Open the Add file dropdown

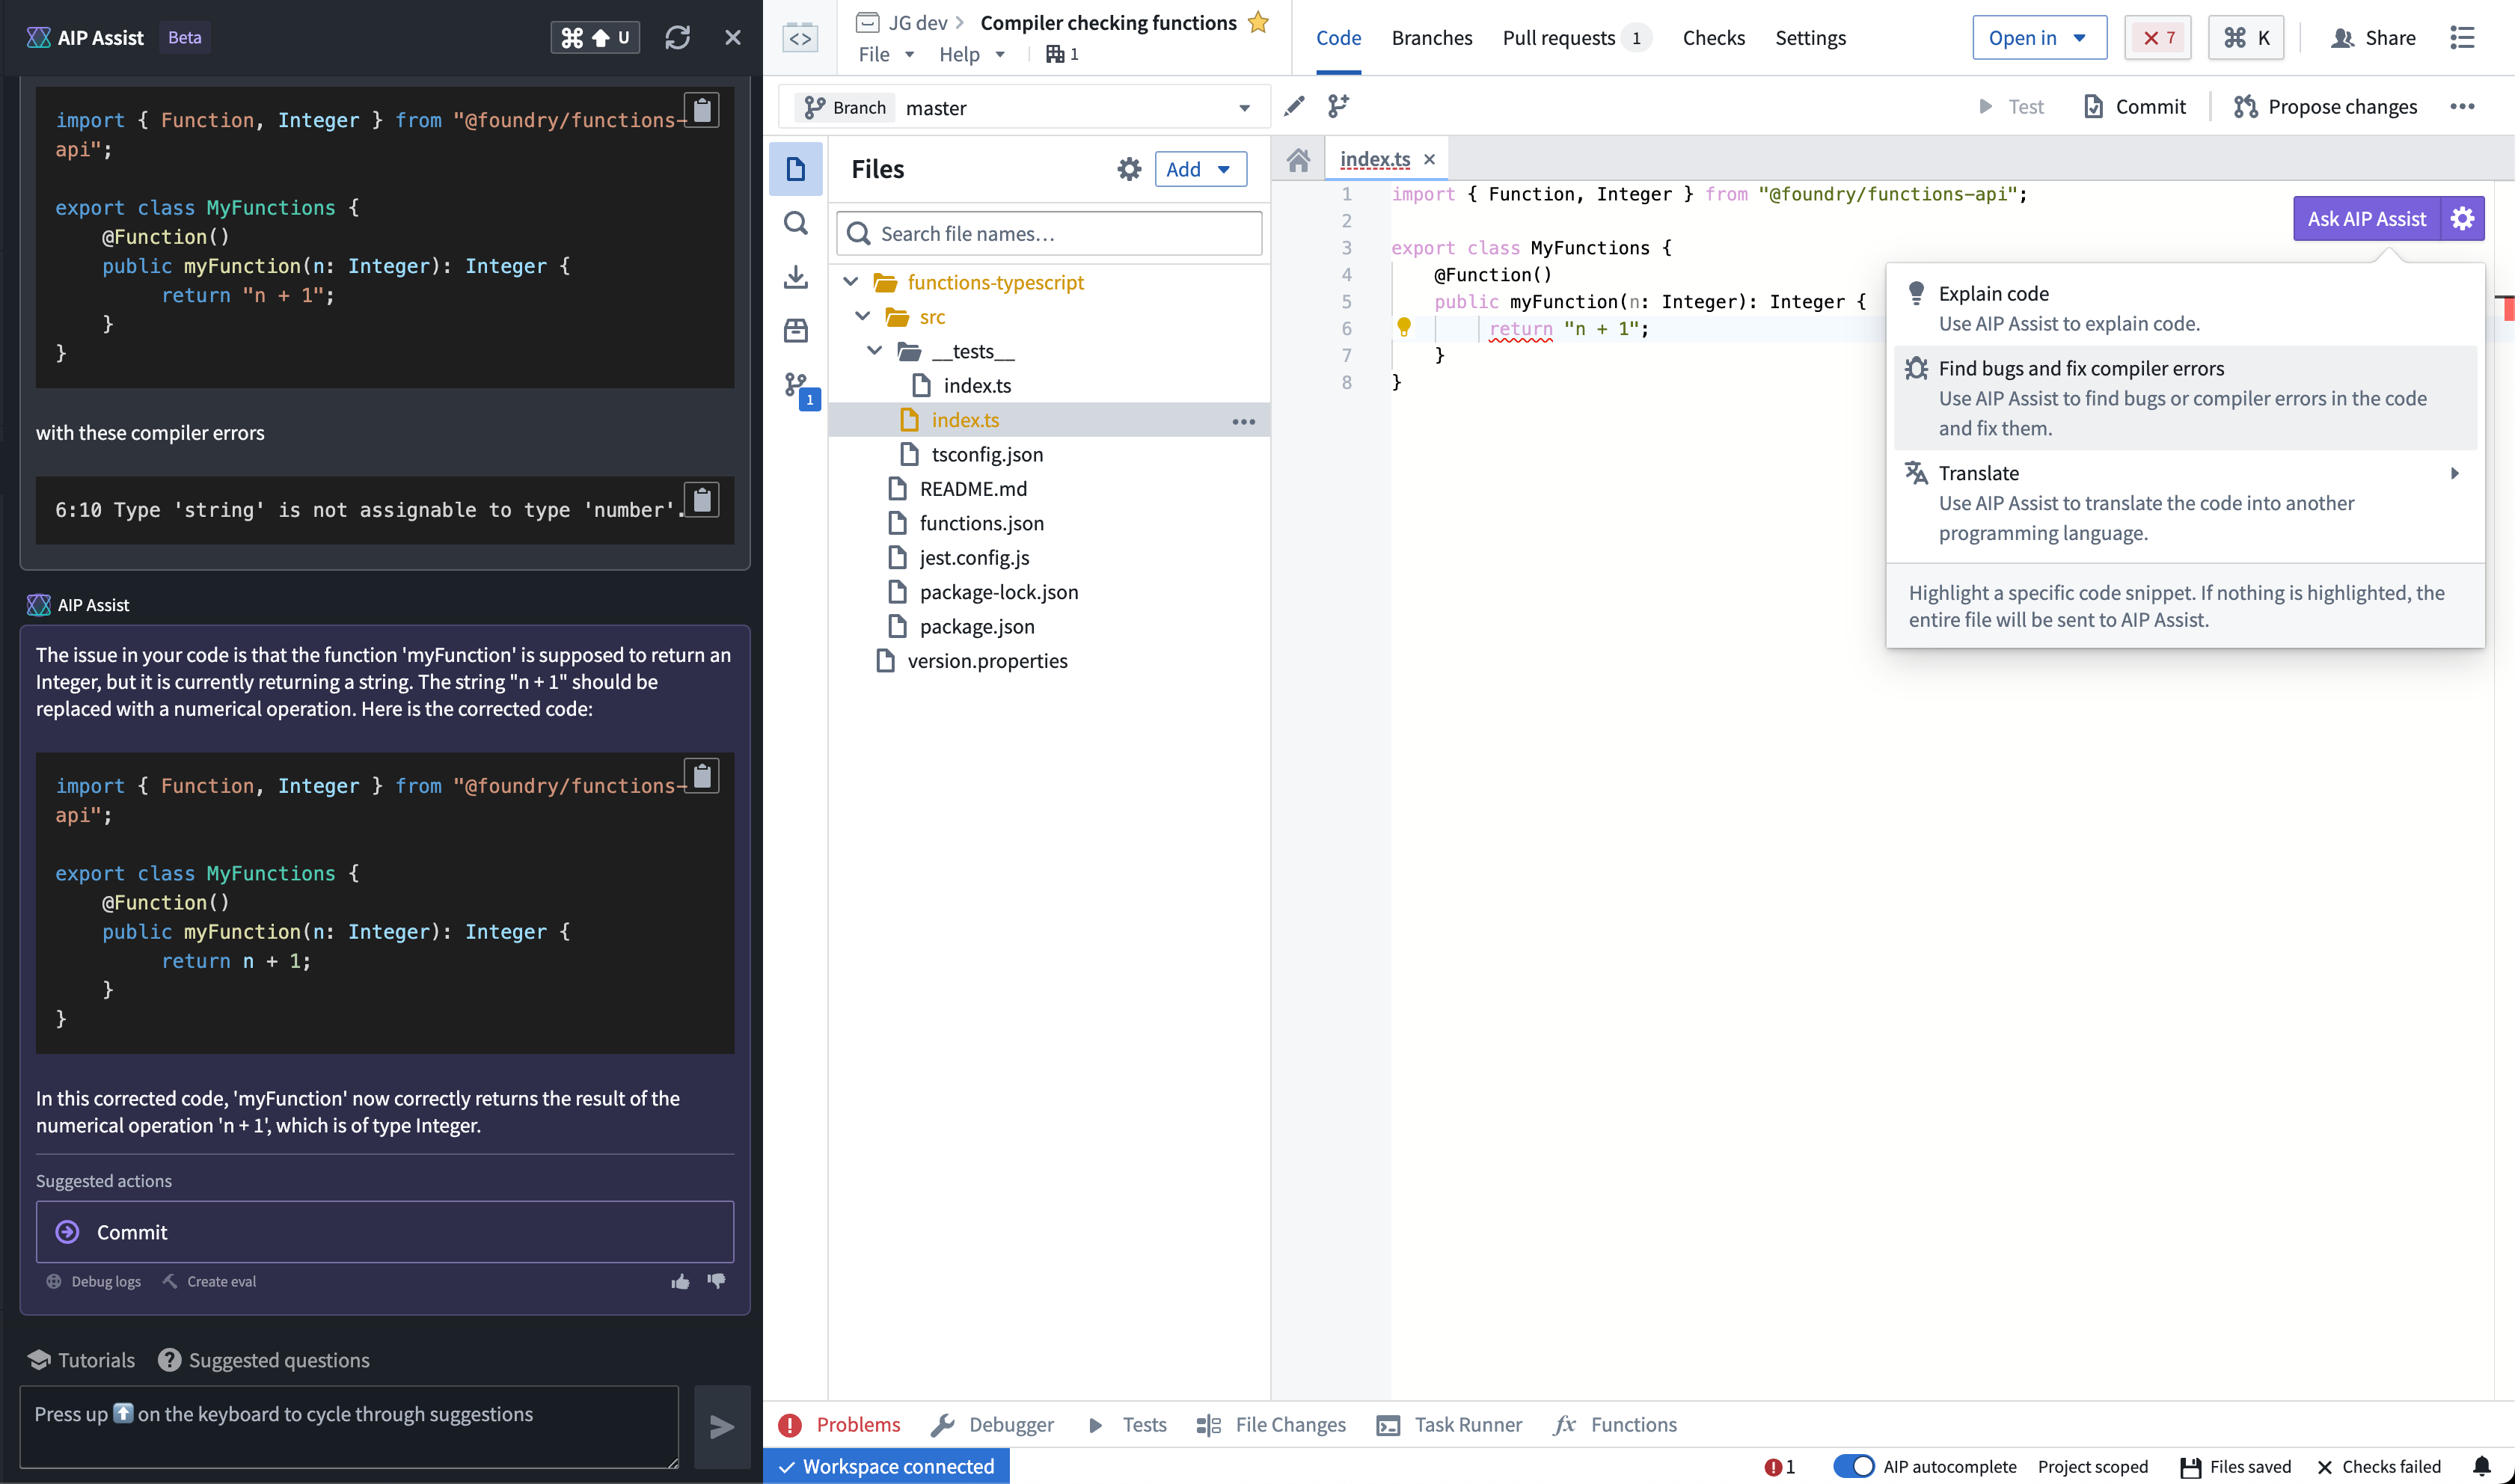click(x=1200, y=168)
